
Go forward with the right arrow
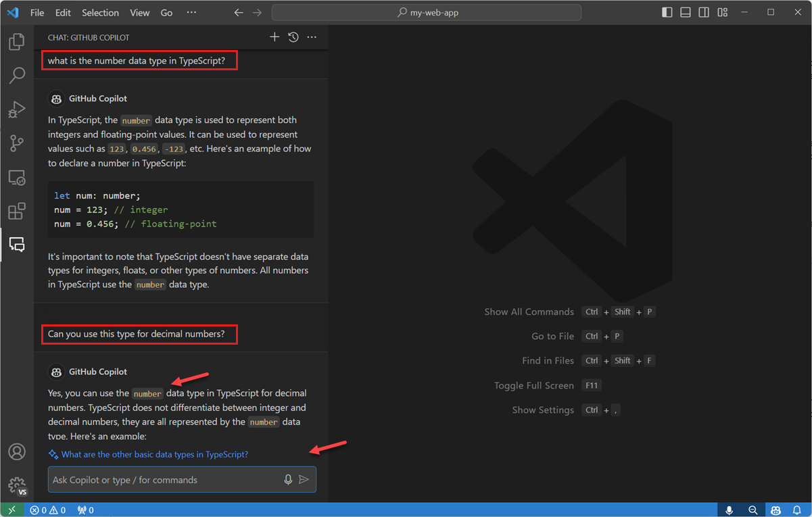257,13
